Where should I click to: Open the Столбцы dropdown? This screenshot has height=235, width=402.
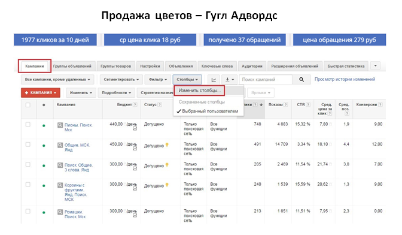pos(187,80)
